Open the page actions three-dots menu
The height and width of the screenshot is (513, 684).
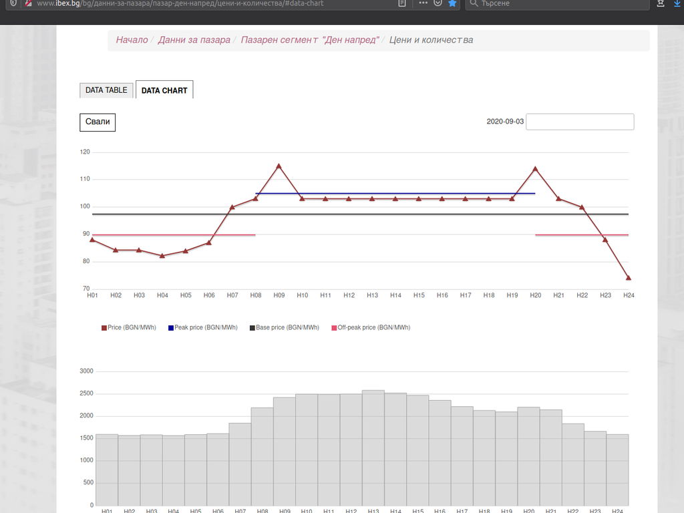(423, 3)
